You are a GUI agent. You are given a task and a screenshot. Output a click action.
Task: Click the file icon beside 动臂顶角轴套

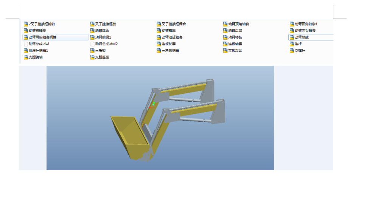(x=225, y=24)
